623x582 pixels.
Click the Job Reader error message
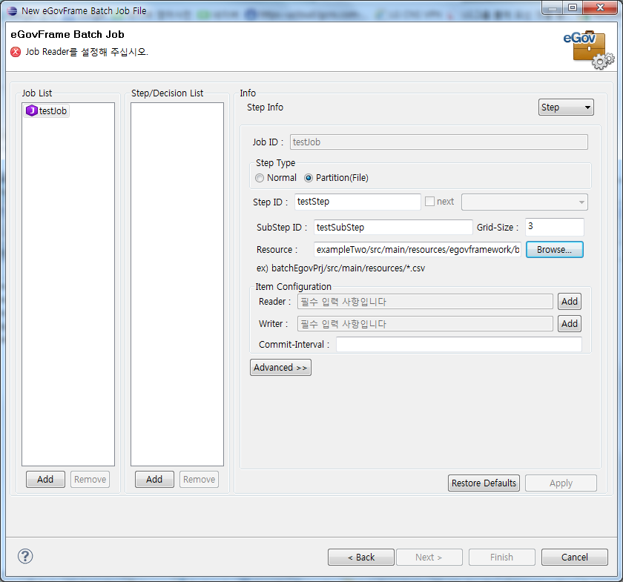pos(87,52)
